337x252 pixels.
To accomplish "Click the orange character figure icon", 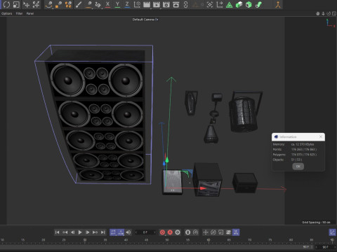I will (x=278, y=5).
